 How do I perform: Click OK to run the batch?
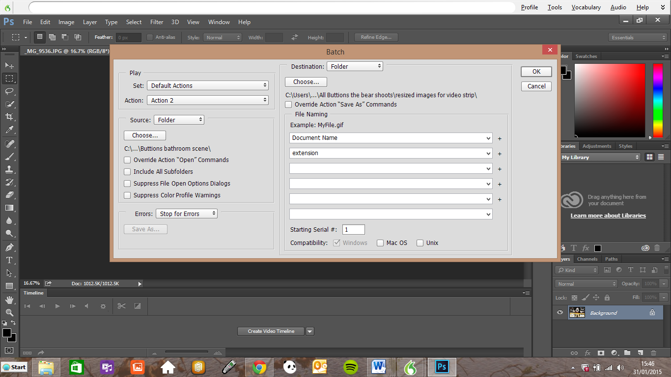[x=536, y=71]
